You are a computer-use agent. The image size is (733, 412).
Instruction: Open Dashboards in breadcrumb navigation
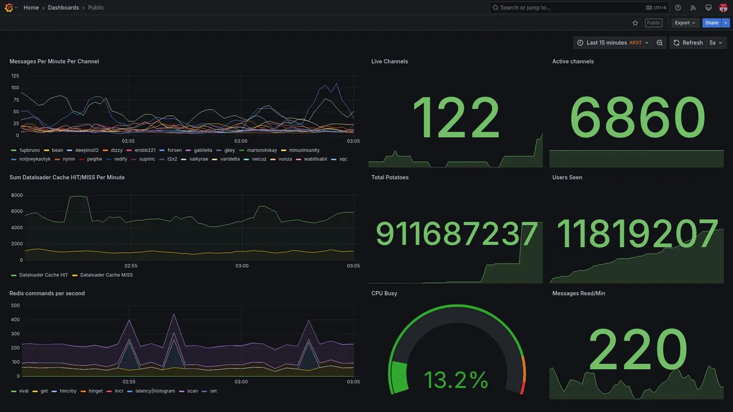coord(64,7)
